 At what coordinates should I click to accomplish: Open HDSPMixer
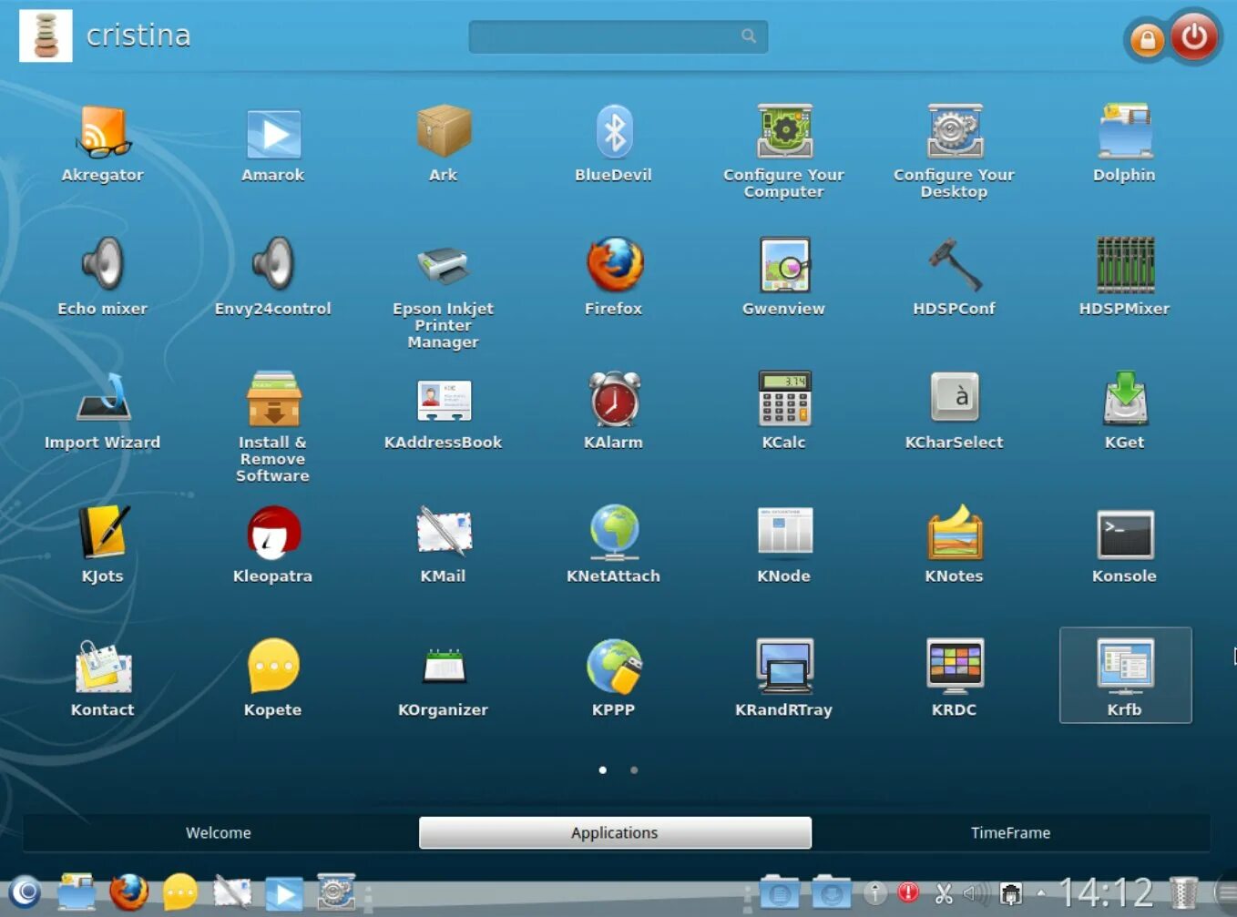[x=1125, y=277]
